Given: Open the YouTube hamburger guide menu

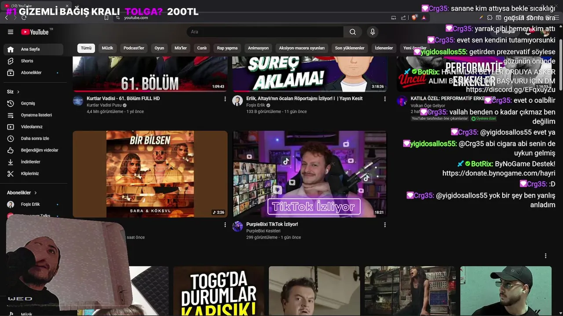Looking at the screenshot, I should [11, 32].
